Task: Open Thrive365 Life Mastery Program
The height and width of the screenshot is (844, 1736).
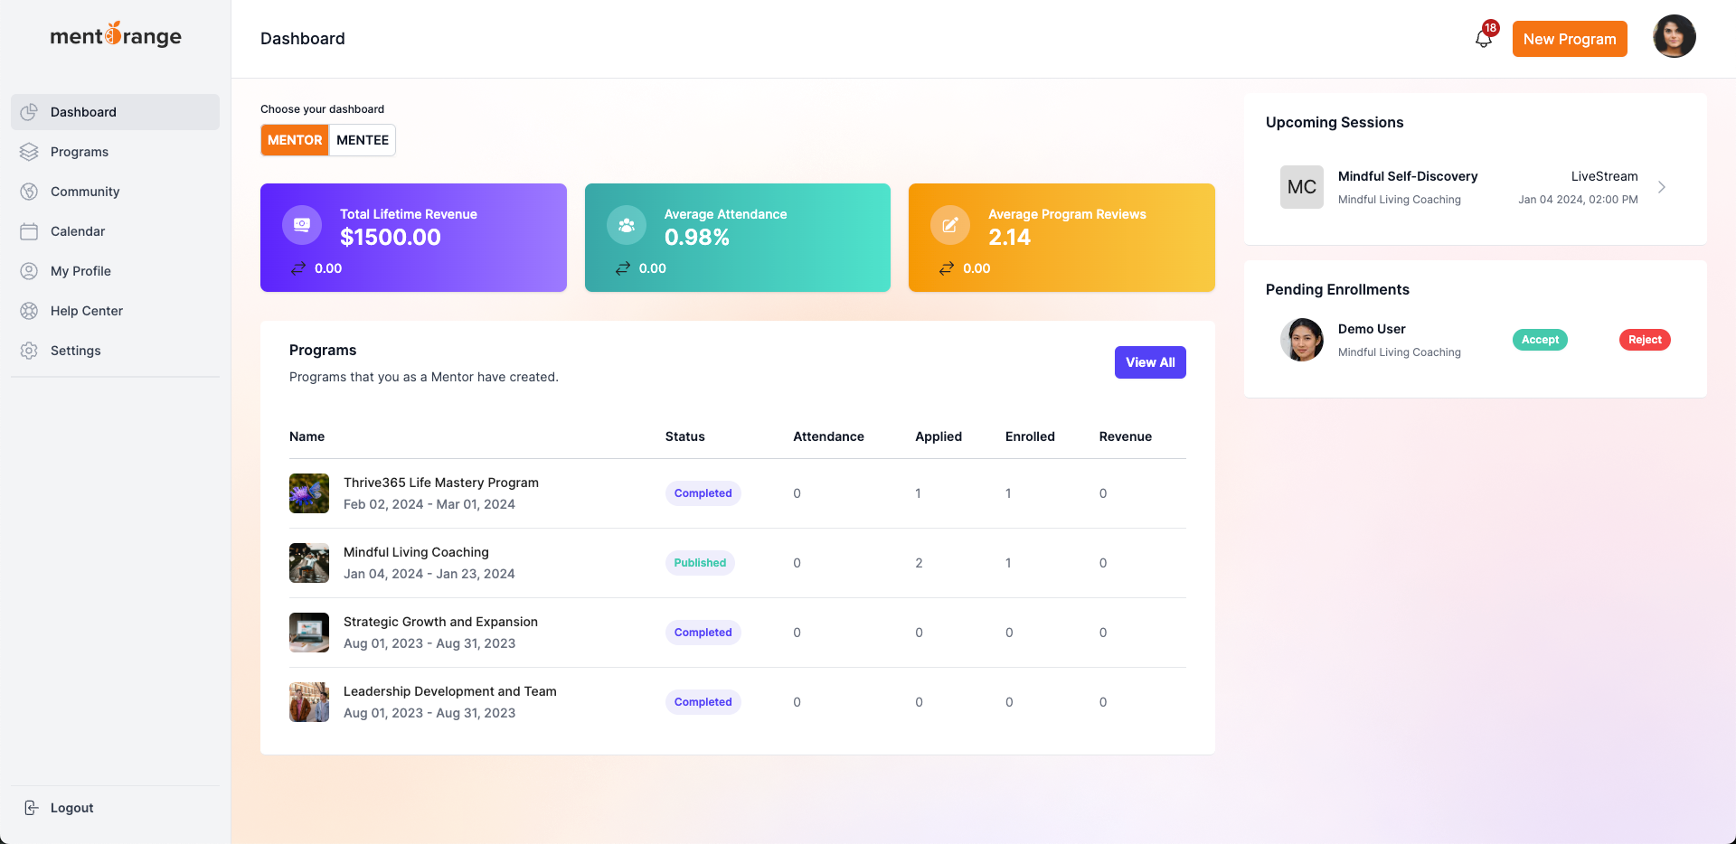Action: click(x=441, y=483)
